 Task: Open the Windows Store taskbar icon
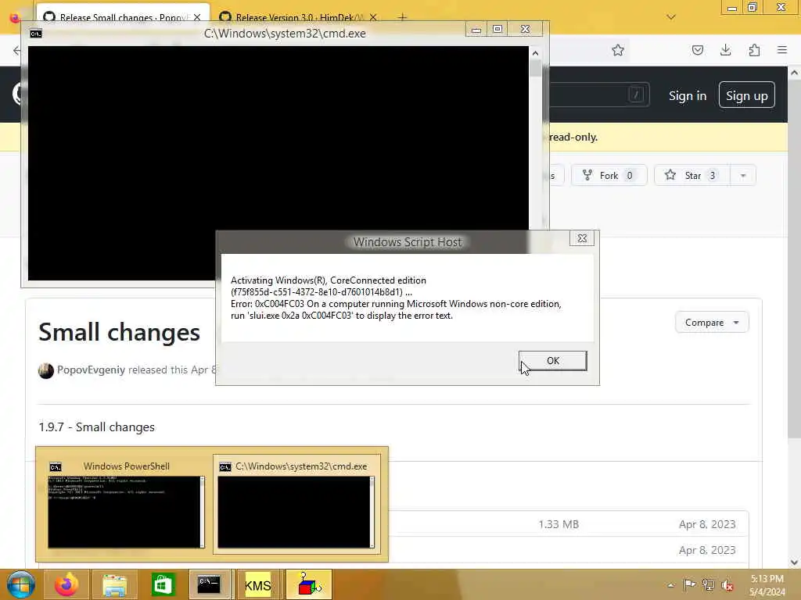pos(163,584)
